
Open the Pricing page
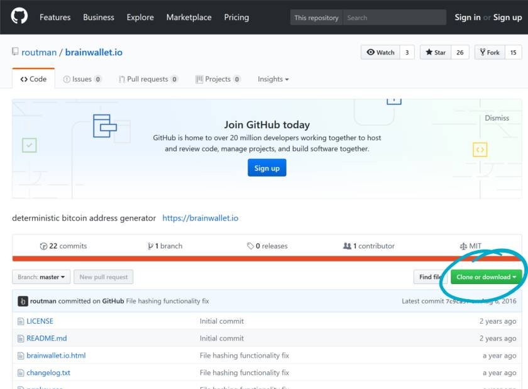(x=236, y=17)
